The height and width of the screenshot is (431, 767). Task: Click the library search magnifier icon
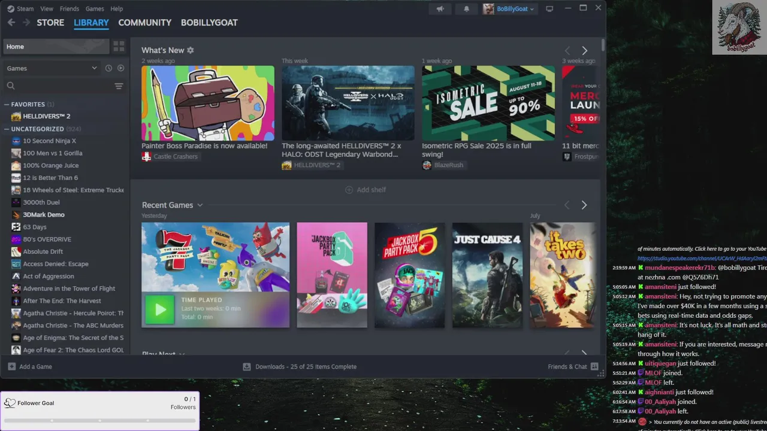(11, 86)
